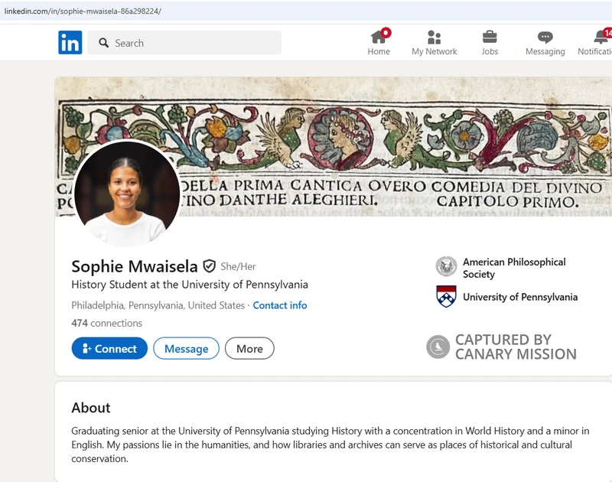Go to the Jobs briefcase icon
The height and width of the screenshot is (482, 612).
click(490, 37)
